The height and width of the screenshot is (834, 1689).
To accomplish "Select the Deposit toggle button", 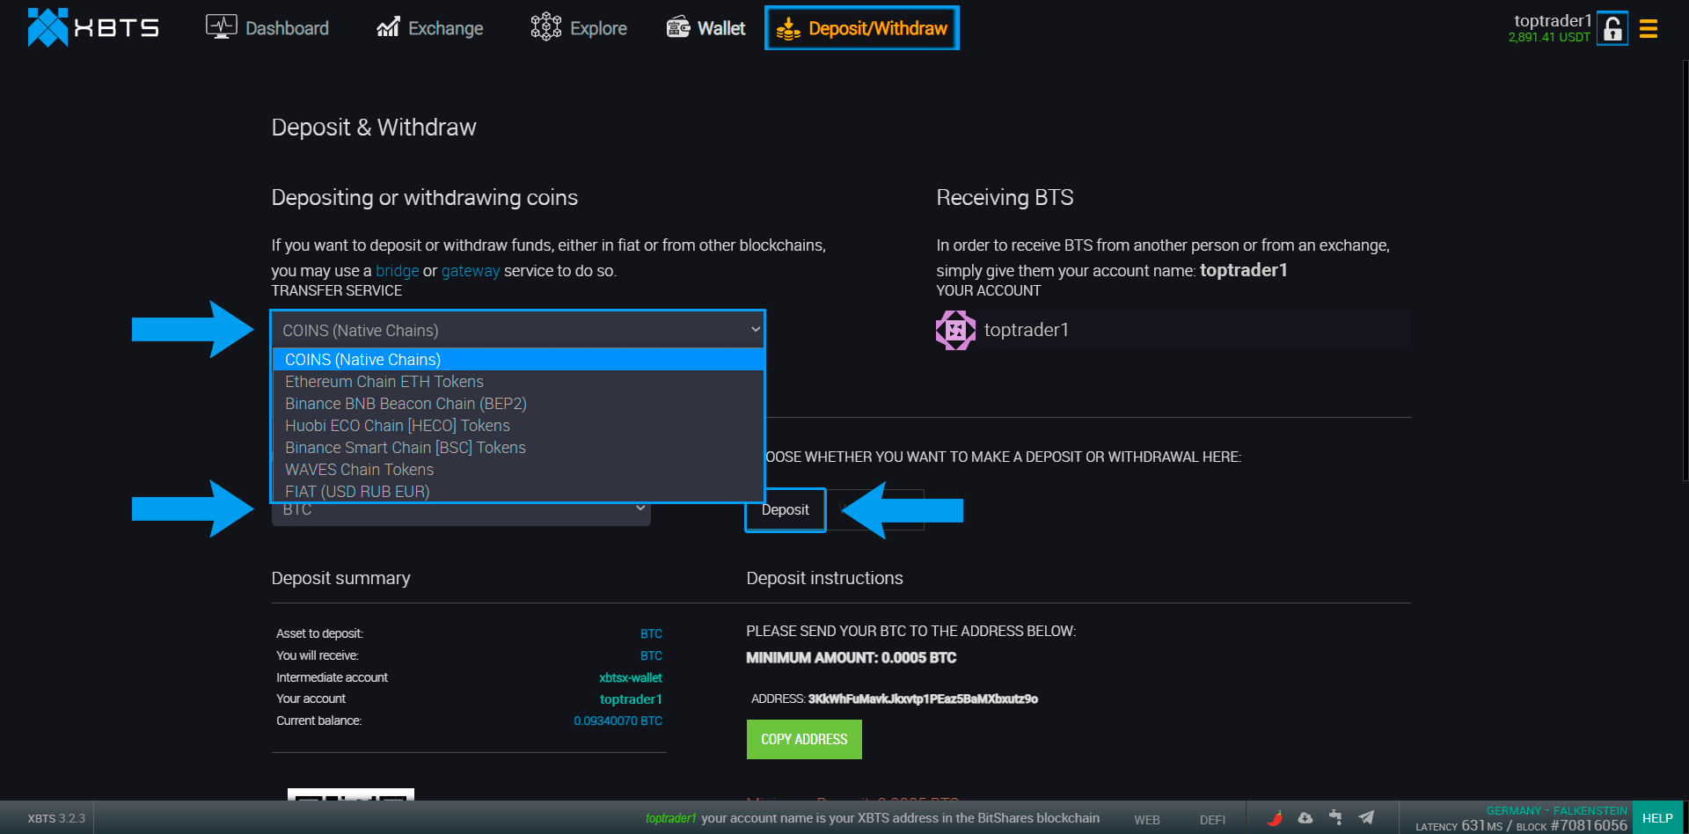I will (x=785, y=510).
